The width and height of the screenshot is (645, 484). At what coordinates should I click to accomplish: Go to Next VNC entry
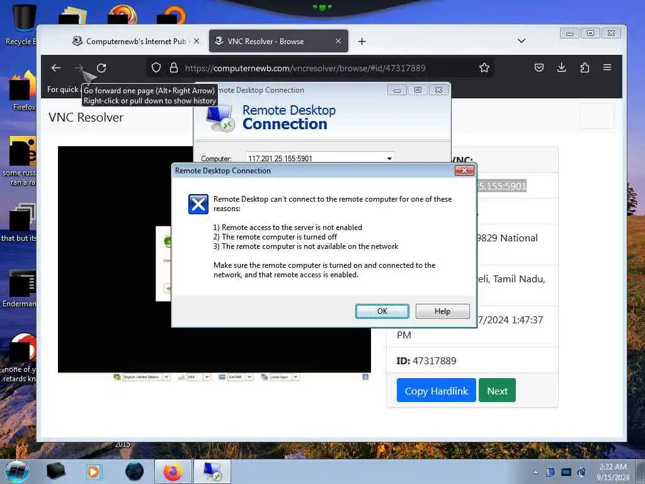tap(497, 391)
